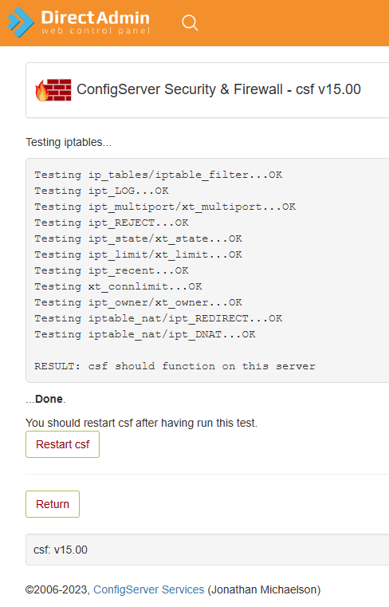
Task: Click the ipt_REJECT test line
Action: click(x=112, y=223)
